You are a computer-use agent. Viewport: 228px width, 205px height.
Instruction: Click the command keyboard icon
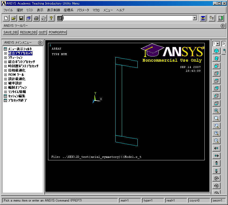click(60, 18)
